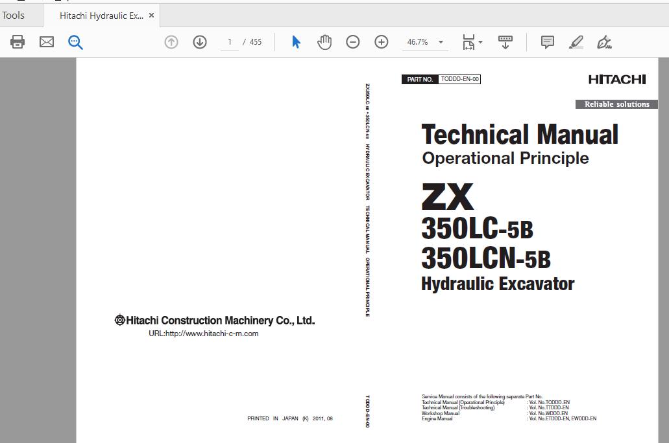669x443 pixels.
Task: Go to previous page arrow
Action: click(171, 41)
